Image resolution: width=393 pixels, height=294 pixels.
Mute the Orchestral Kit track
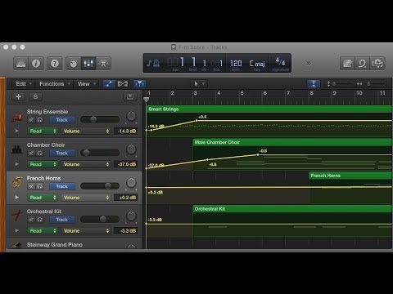click(31, 220)
